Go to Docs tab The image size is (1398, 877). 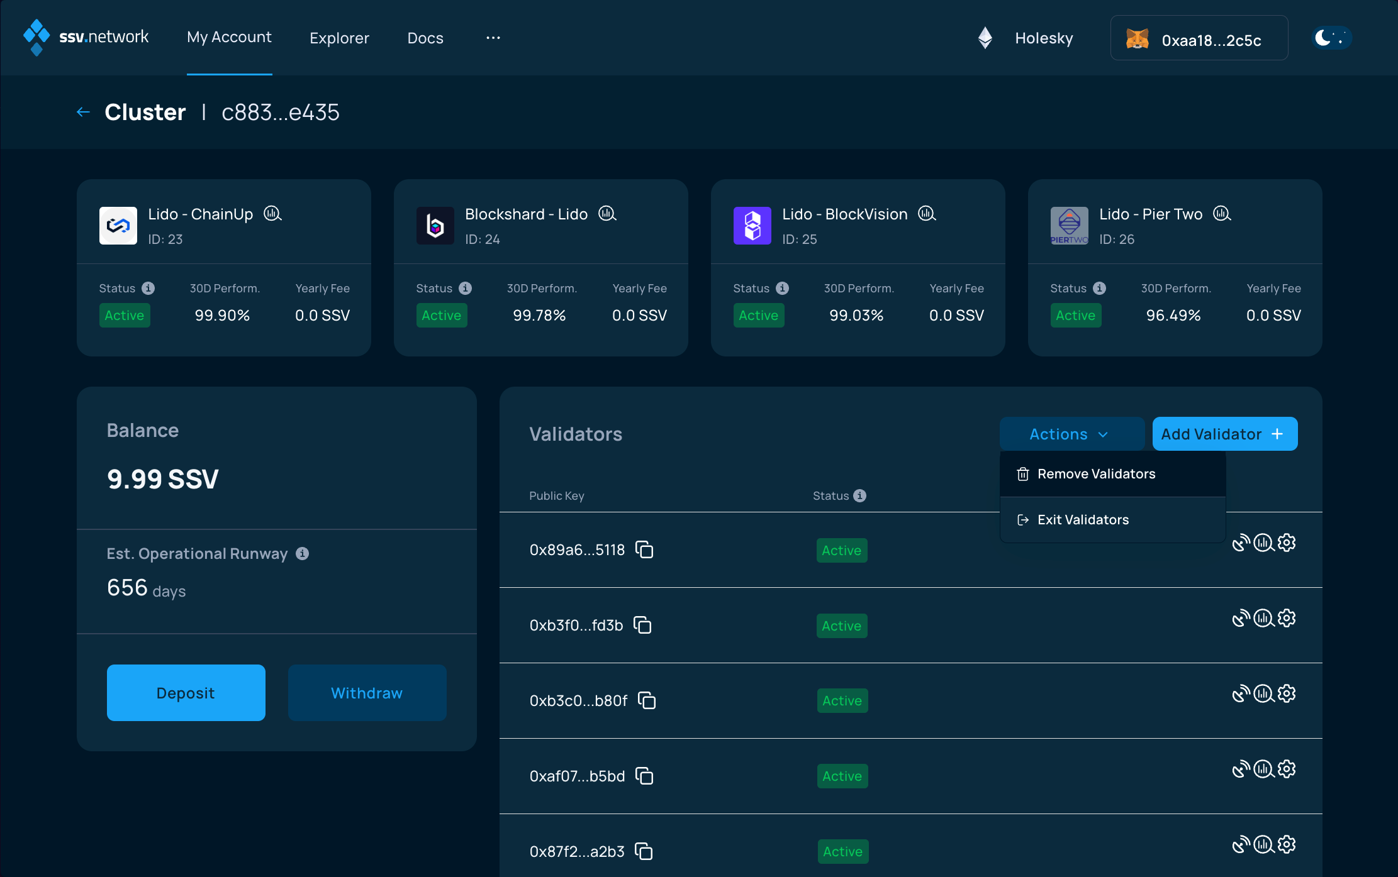(x=425, y=38)
